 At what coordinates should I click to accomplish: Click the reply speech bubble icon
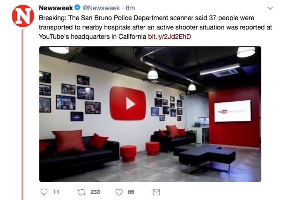[44, 192]
